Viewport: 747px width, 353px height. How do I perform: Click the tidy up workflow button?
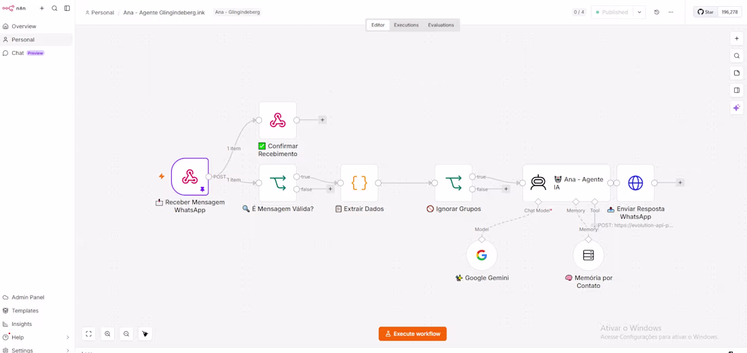tap(145, 334)
